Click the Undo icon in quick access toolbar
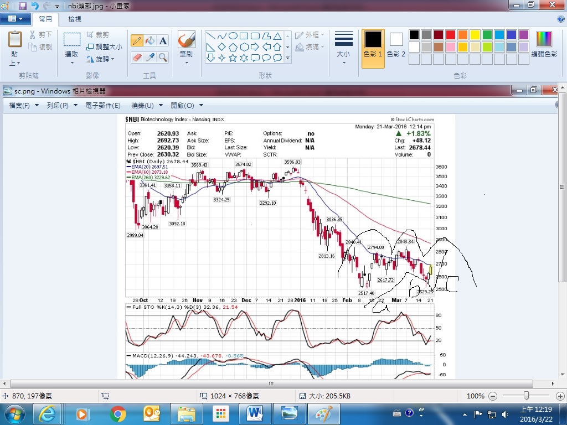The image size is (567, 425). tap(35, 6)
